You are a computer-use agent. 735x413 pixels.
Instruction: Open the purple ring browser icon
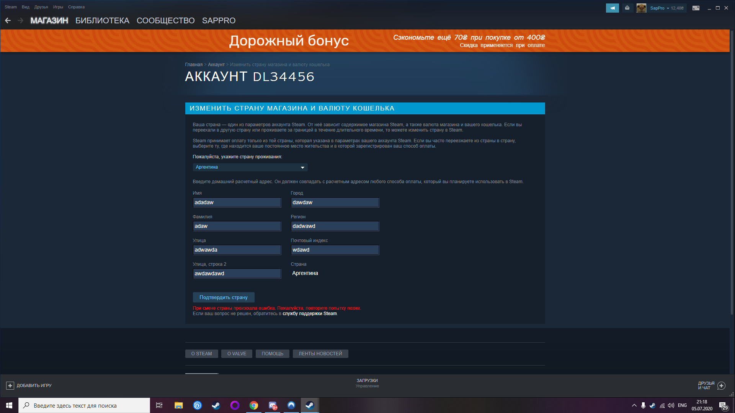(235, 405)
